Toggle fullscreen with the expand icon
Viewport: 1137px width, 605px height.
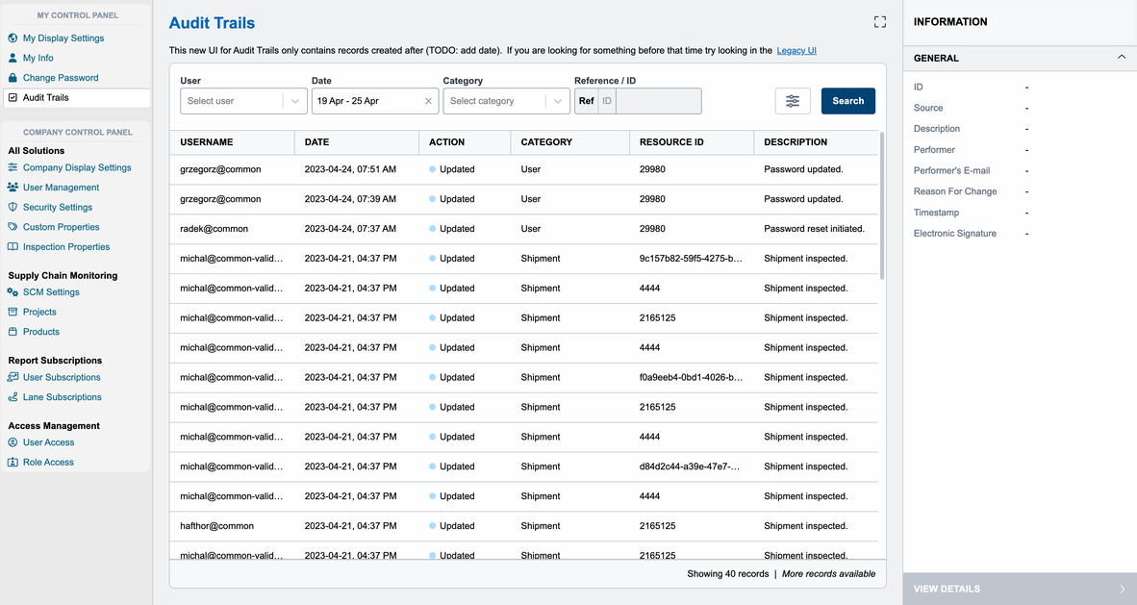[879, 22]
